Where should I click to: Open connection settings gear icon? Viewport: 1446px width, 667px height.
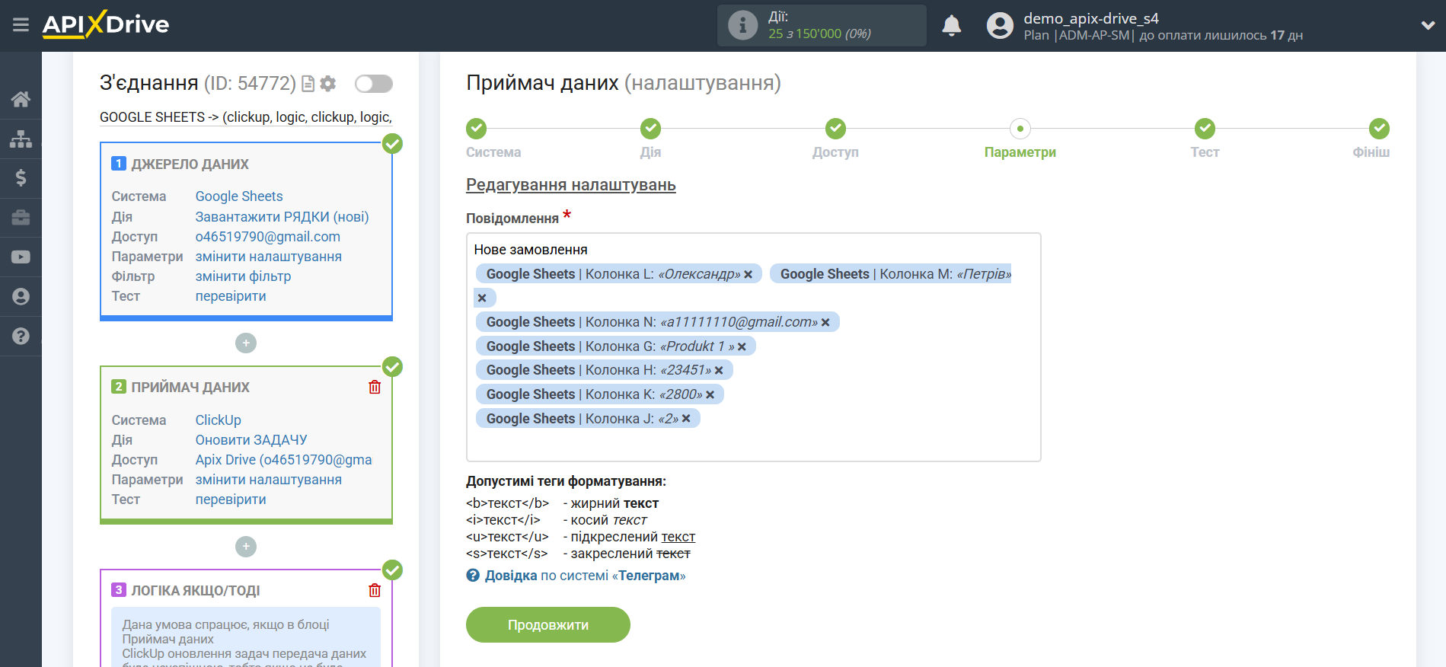pyautogui.click(x=328, y=84)
